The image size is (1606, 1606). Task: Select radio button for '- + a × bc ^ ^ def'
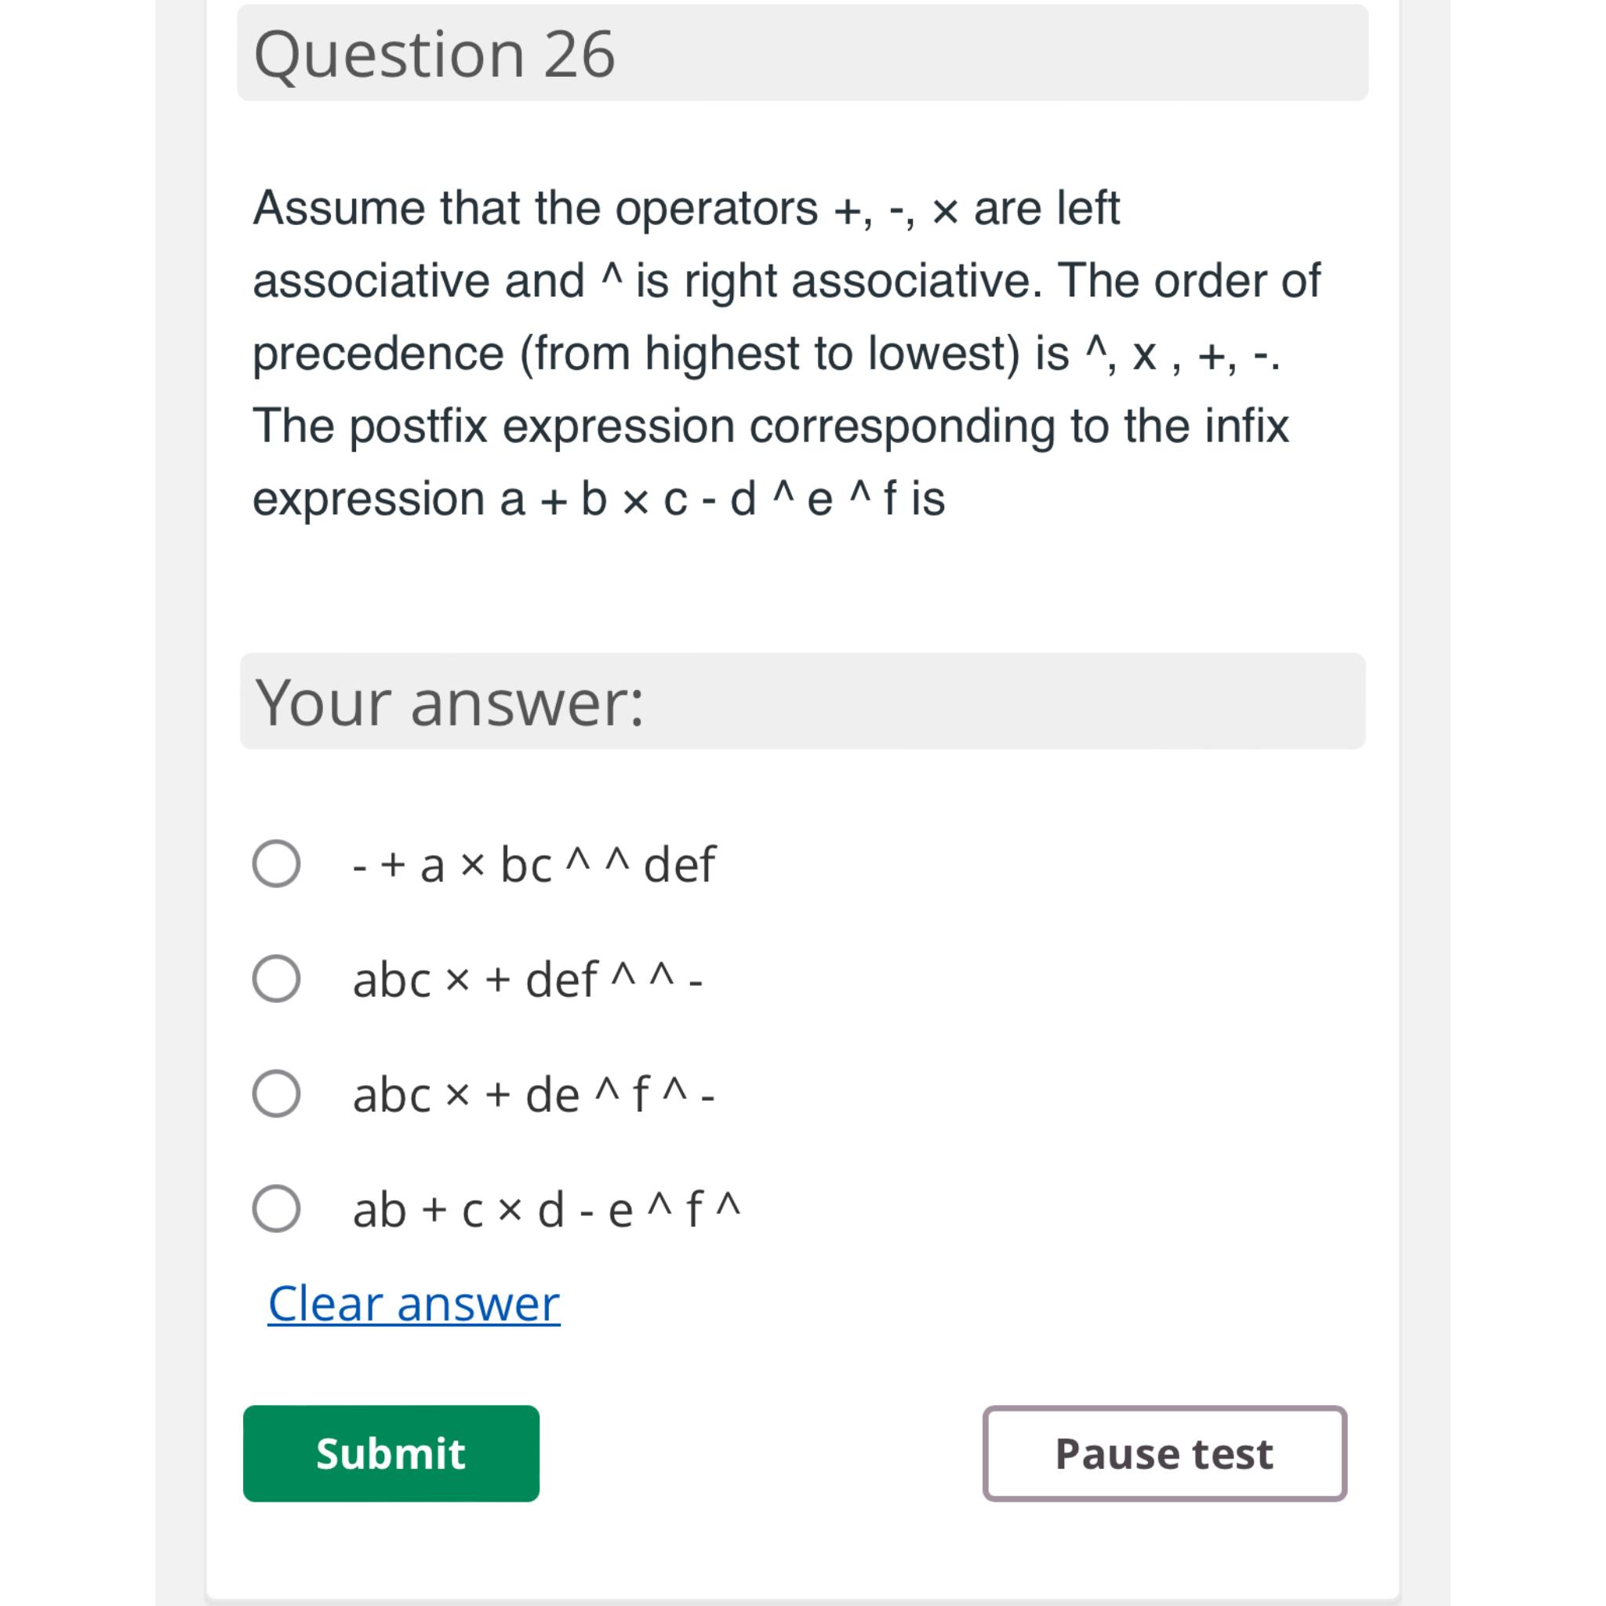[276, 863]
